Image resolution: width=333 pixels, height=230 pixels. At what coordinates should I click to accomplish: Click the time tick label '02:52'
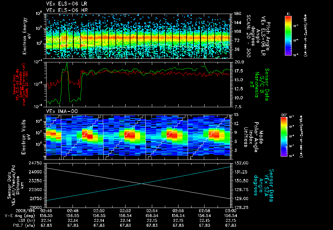125,211
